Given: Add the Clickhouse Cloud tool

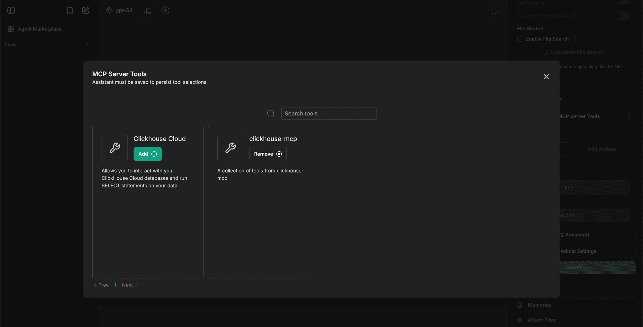Looking at the screenshot, I should (148, 154).
